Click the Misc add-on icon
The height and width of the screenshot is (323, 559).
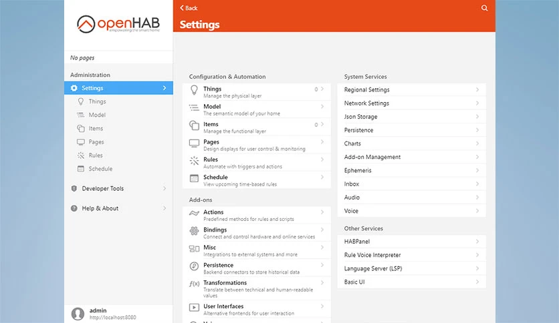(194, 249)
